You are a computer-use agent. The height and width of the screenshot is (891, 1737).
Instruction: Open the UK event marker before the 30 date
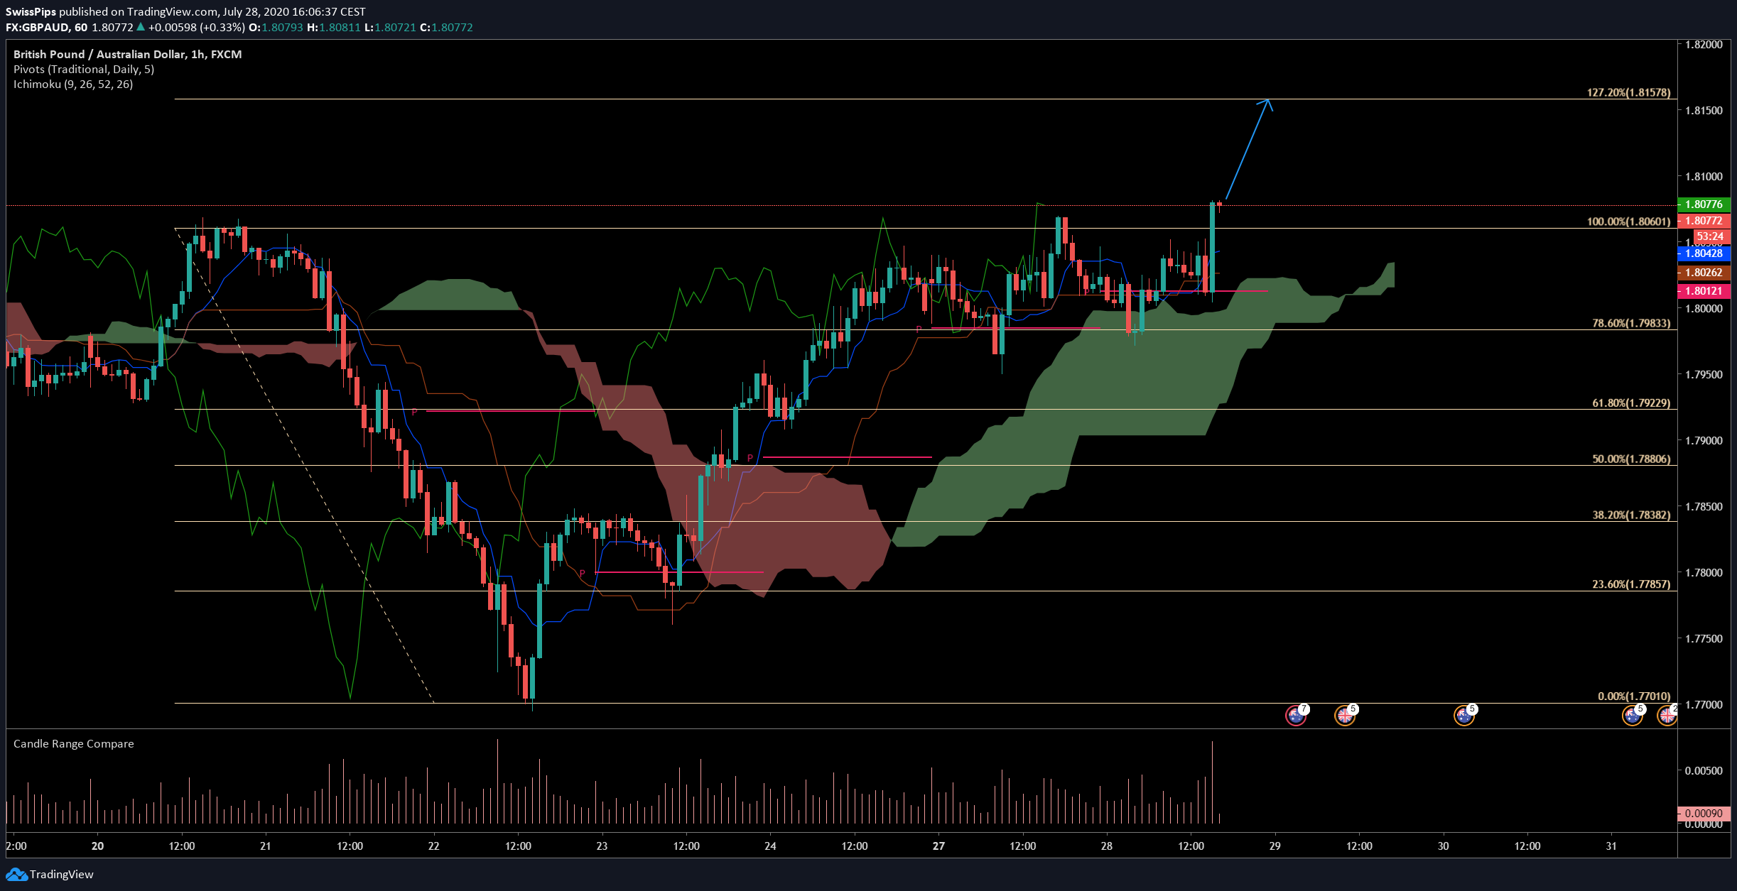pyautogui.click(x=1345, y=716)
